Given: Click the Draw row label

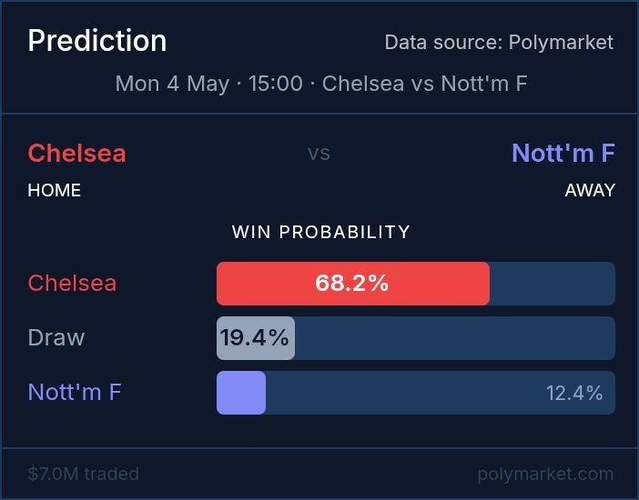Looking at the screenshot, I should point(56,337).
